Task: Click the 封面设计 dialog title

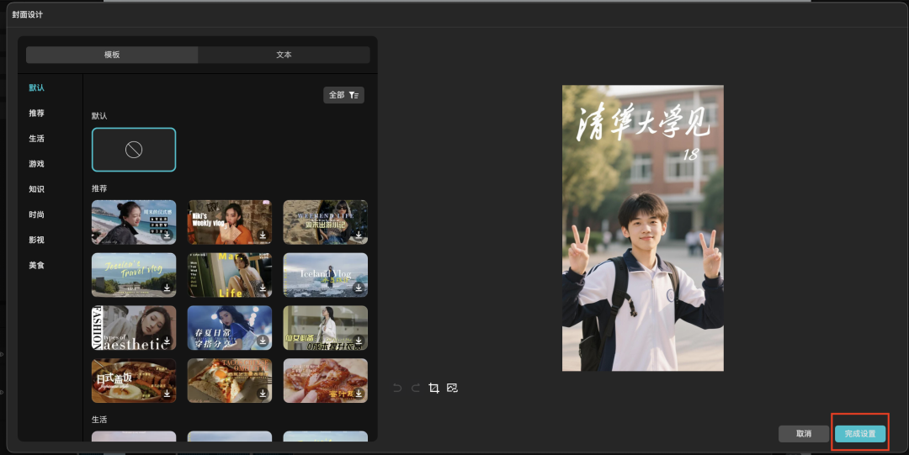Action: click(27, 14)
